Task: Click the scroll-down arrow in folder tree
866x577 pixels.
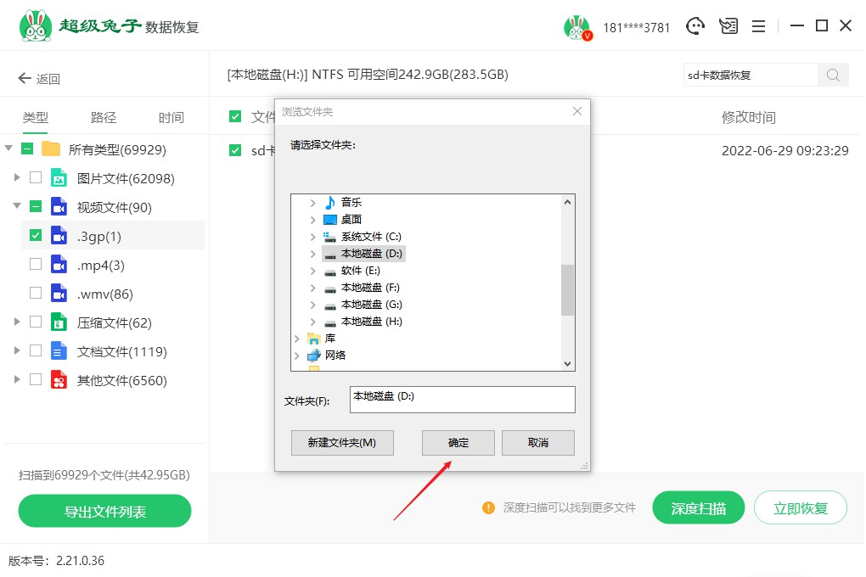Action: (x=567, y=364)
